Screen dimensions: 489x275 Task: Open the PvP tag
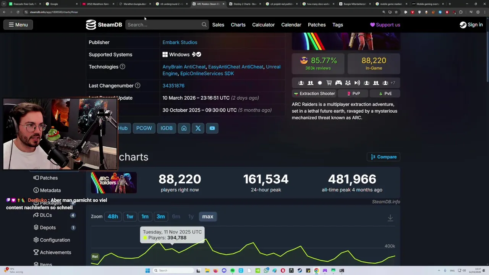(353, 94)
